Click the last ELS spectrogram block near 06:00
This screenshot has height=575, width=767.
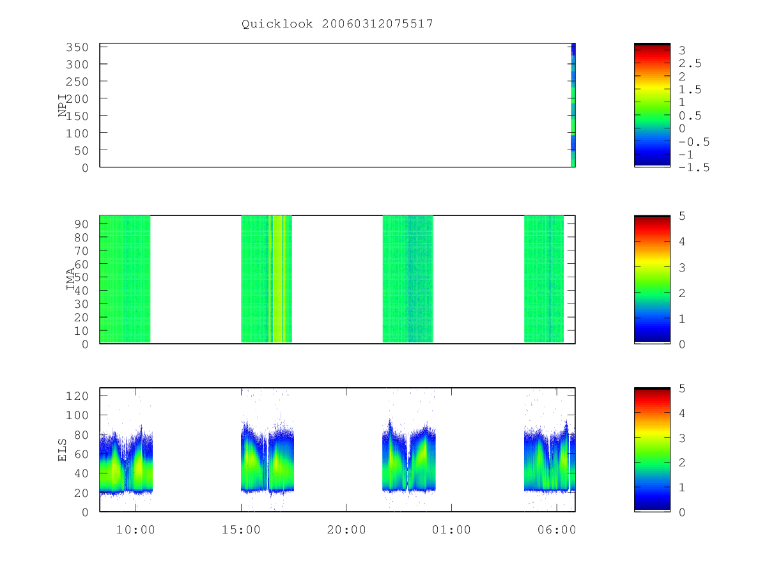click(x=550, y=455)
